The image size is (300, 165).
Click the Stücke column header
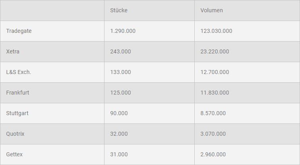(119, 10)
